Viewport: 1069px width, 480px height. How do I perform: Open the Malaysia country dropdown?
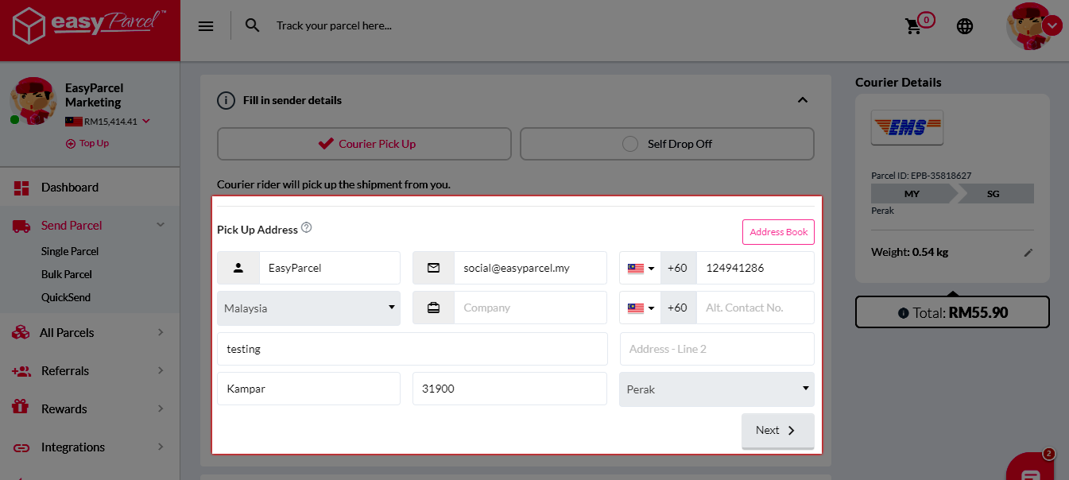pyautogui.click(x=308, y=308)
